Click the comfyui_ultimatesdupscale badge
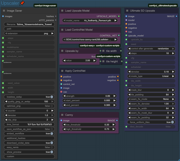The image size is (180, 161). pos(163,6)
